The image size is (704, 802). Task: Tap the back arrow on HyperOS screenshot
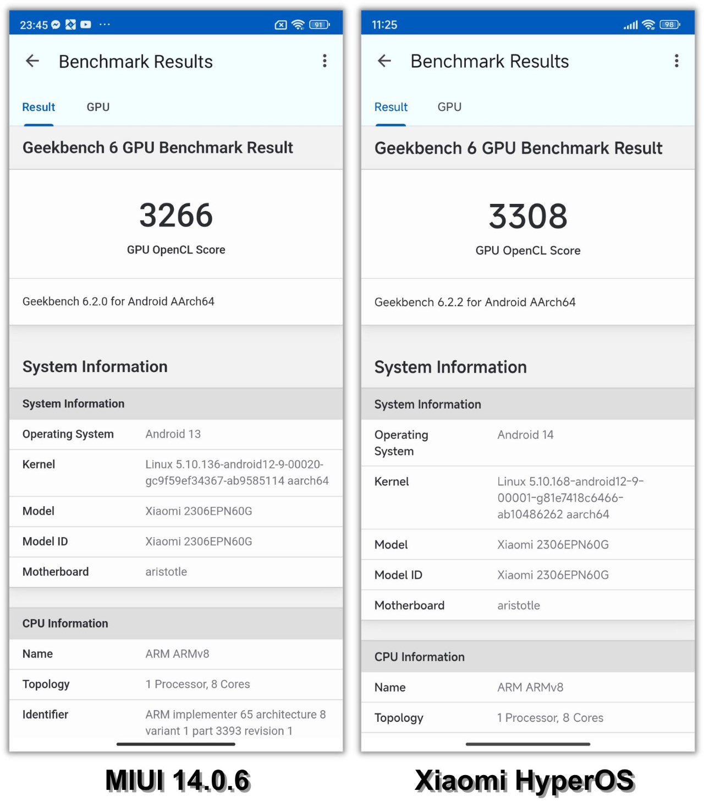click(x=384, y=61)
